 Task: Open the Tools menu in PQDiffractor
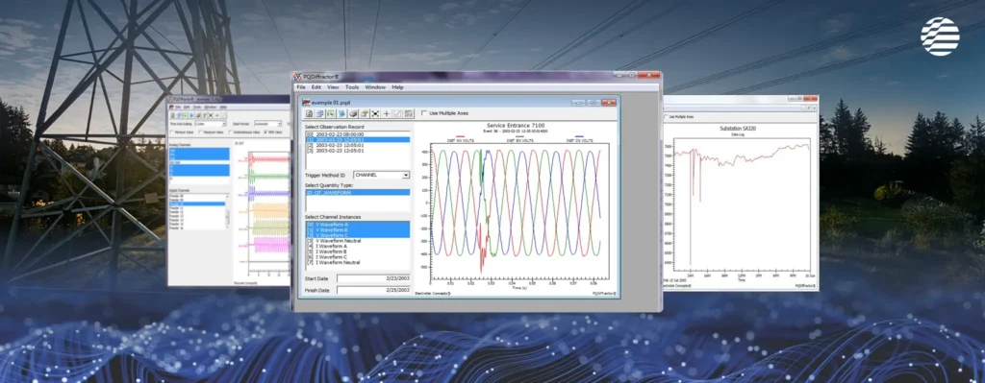pyautogui.click(x=352, y=87)
